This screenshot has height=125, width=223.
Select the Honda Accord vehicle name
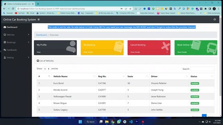60,90
